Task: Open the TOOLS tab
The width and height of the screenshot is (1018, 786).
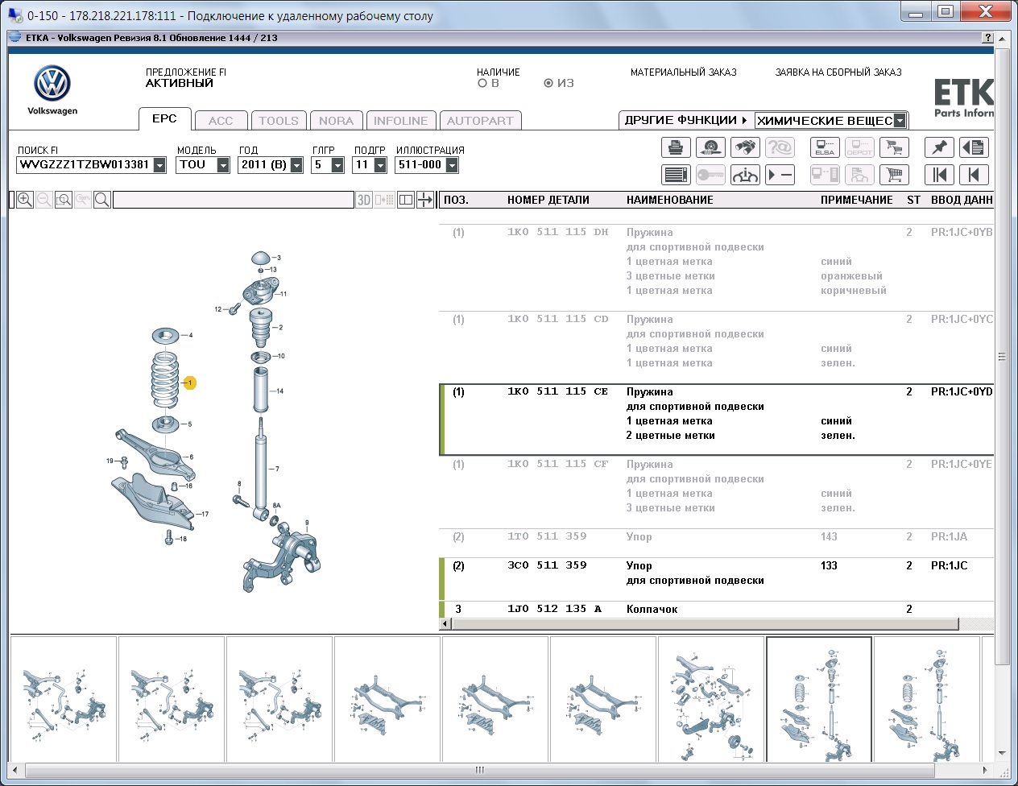Action: [279, 121]
